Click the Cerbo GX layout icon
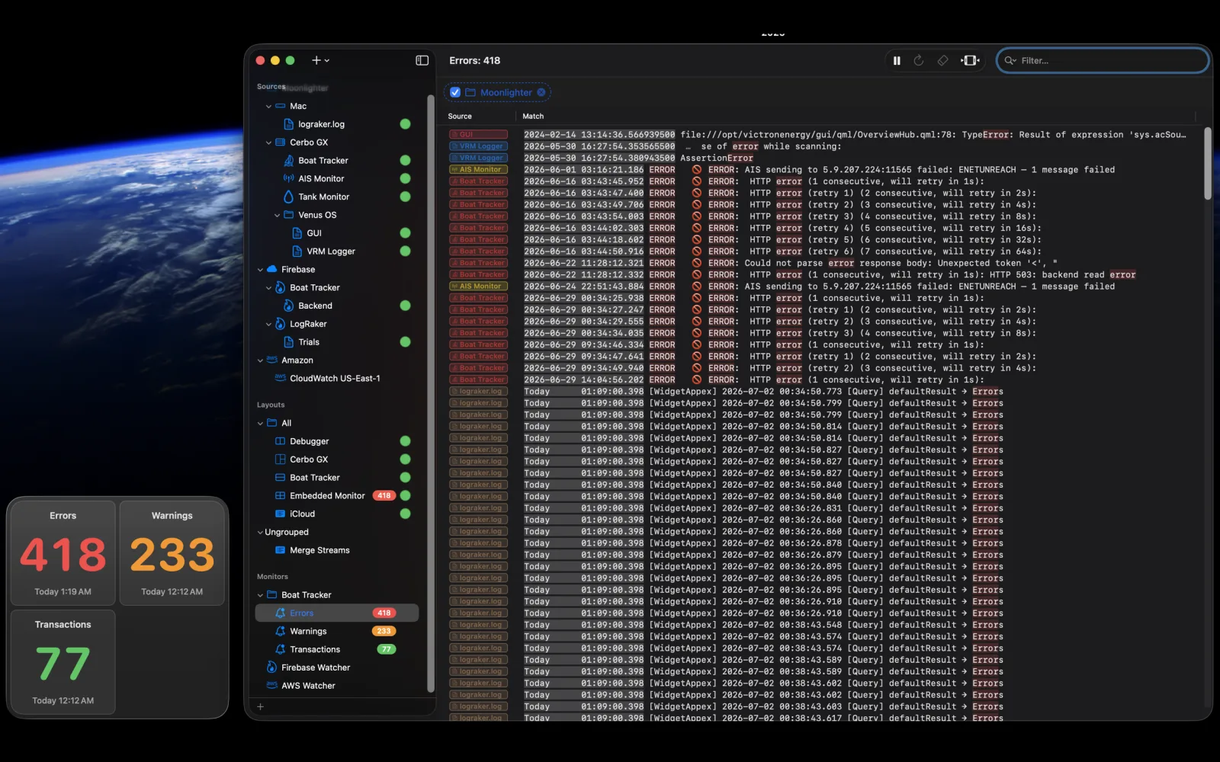This screenshot has width=1220, height=762. (280, 459)
